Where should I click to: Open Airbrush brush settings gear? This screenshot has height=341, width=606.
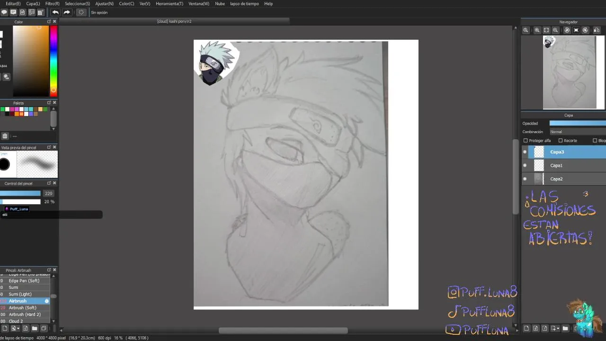click(46, 301)
